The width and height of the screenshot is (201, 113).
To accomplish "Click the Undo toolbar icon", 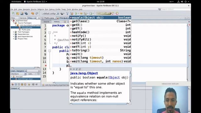I will [33, 13].
